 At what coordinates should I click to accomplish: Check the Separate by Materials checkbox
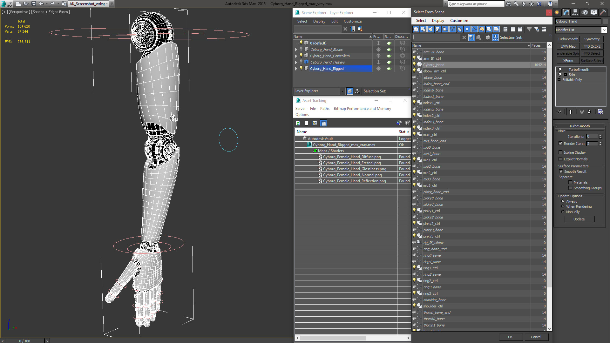point(571,182)
